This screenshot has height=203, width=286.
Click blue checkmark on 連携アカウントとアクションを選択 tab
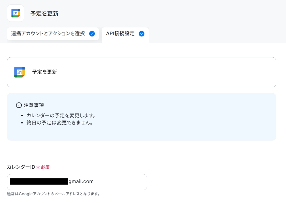(92, 34)
